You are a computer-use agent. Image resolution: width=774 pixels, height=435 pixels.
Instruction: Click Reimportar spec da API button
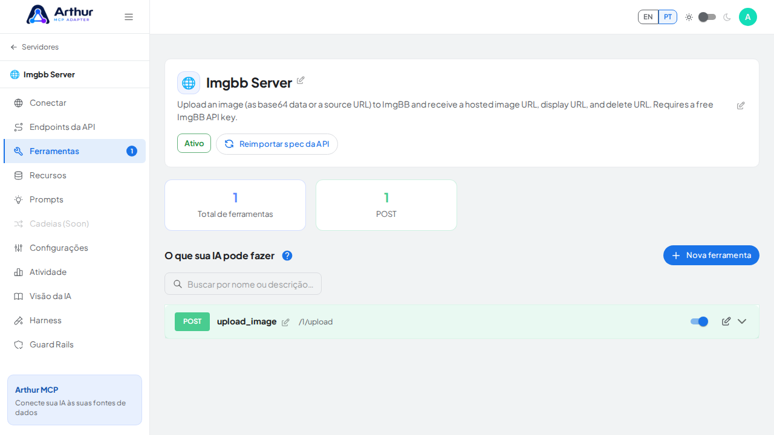click(x=277, y=144)
